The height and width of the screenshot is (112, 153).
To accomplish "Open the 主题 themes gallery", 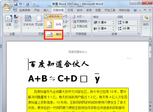I will tap(9, 22).
